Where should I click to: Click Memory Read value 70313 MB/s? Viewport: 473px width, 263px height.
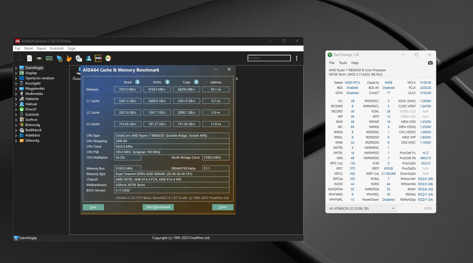pos(128,89)
